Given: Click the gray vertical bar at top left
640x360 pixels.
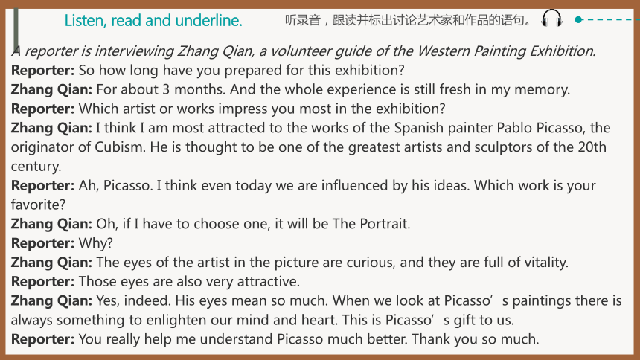Looking at the screenshot, I should pyautogui.click(x=16, y=28).
